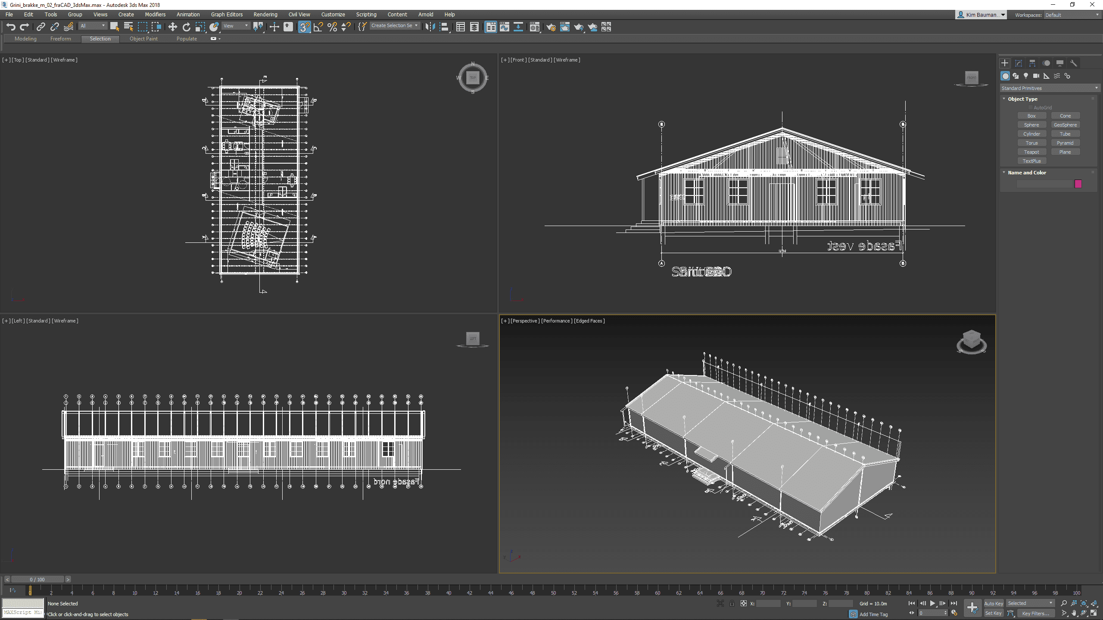Image resolution: width=1103 pixels, height=620 pixels.
Task: Collapse the Name and Color rollout
Action: 1026,173
